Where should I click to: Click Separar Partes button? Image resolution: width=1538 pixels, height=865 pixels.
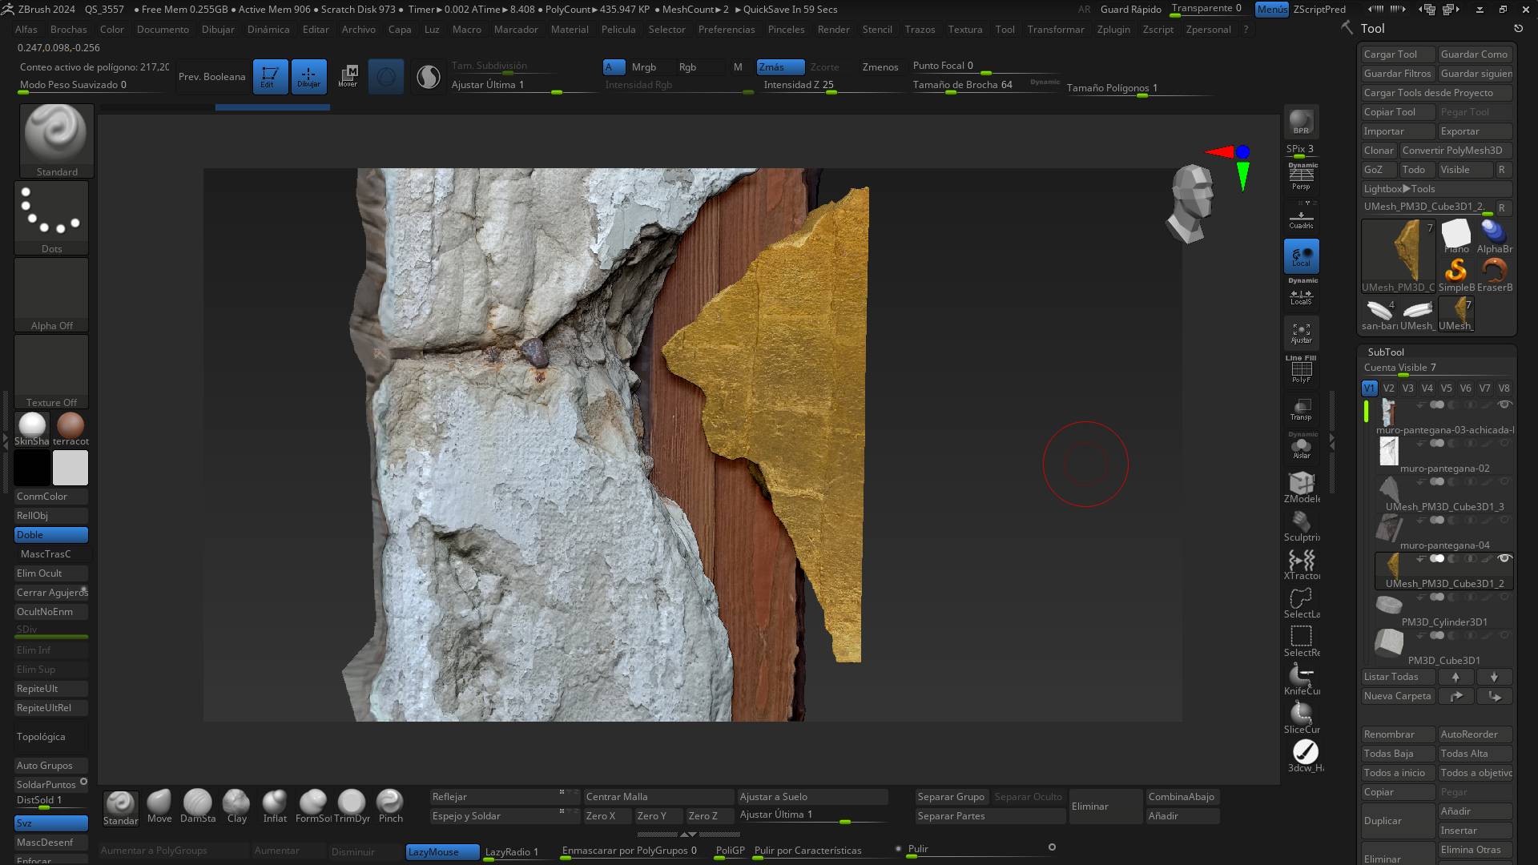[x=951, y=816]
